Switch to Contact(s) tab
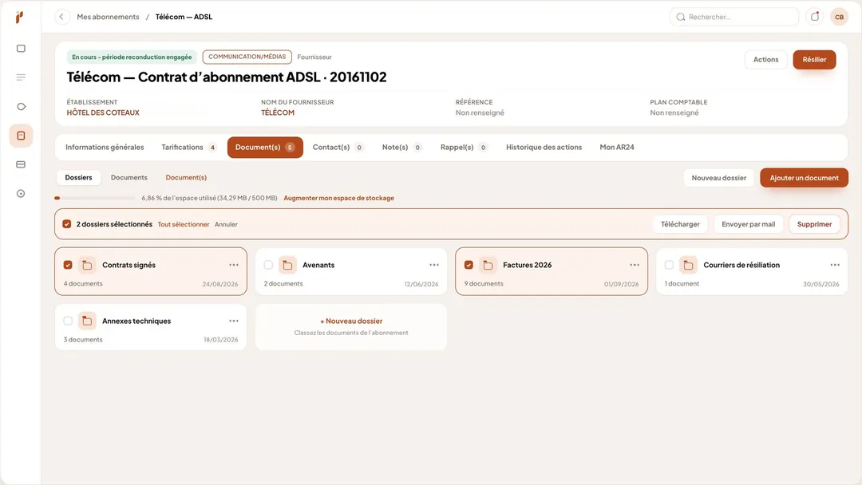 338,148
